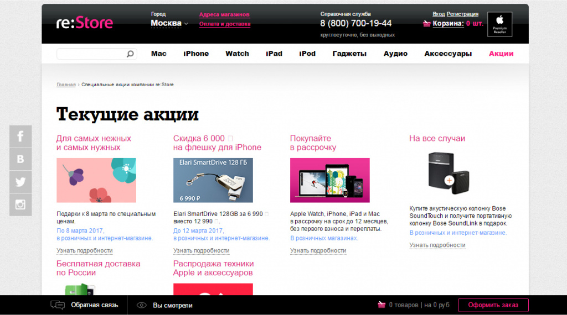This screenshot has height=315, width=567.
Task: Open the Скидка 6 000 promo title
Action: (x=217, y=143)
